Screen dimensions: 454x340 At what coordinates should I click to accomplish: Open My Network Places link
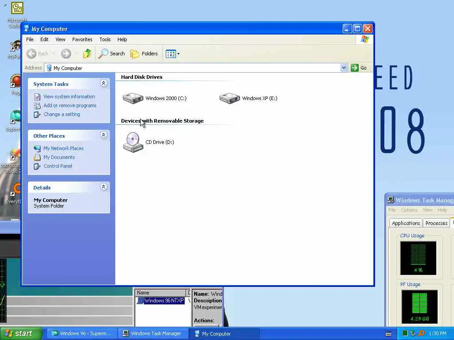(63, 148)
